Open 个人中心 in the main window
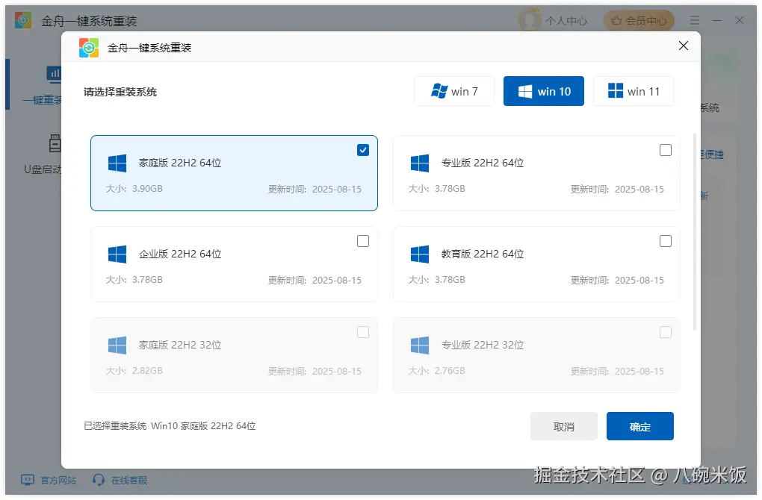Screen dimensions: 762x500 click(x=566, y=21)
